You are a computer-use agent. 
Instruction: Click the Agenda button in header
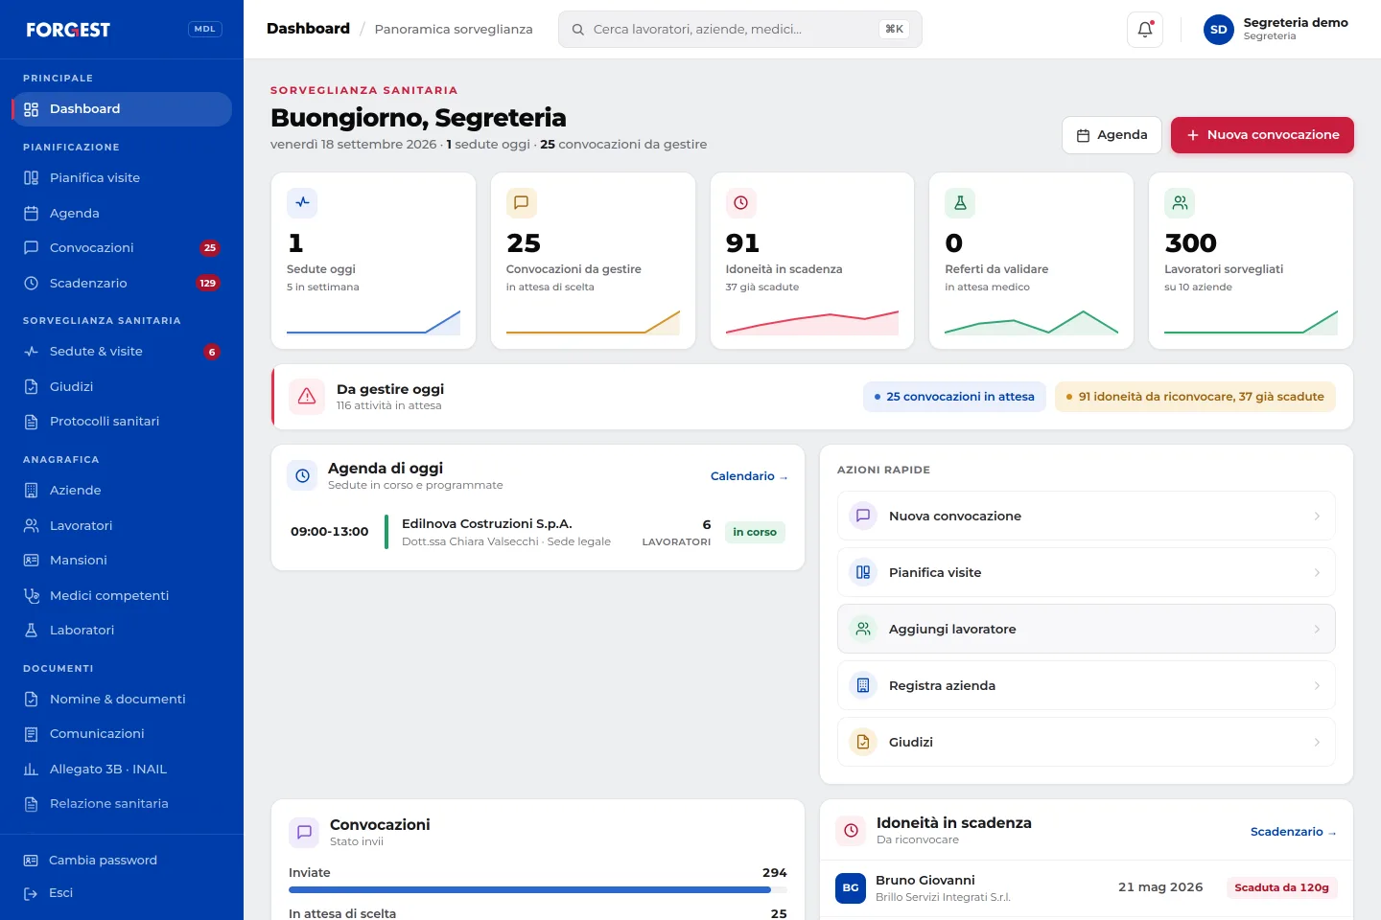point(1112,135)
